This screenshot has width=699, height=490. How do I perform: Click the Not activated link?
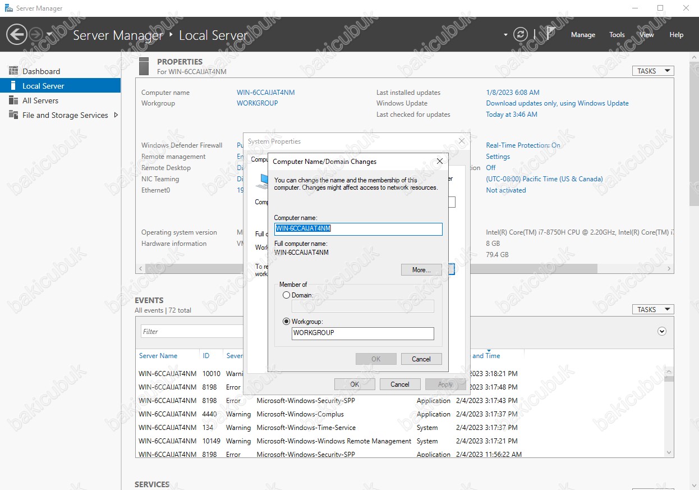[506, 190]
